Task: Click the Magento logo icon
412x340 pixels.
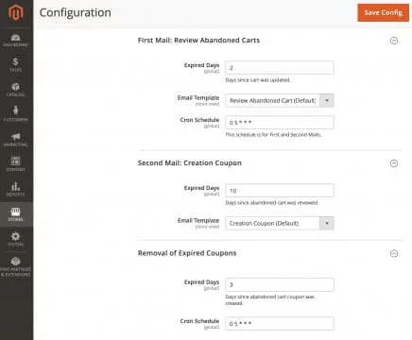Action: [x=16, y=12]
